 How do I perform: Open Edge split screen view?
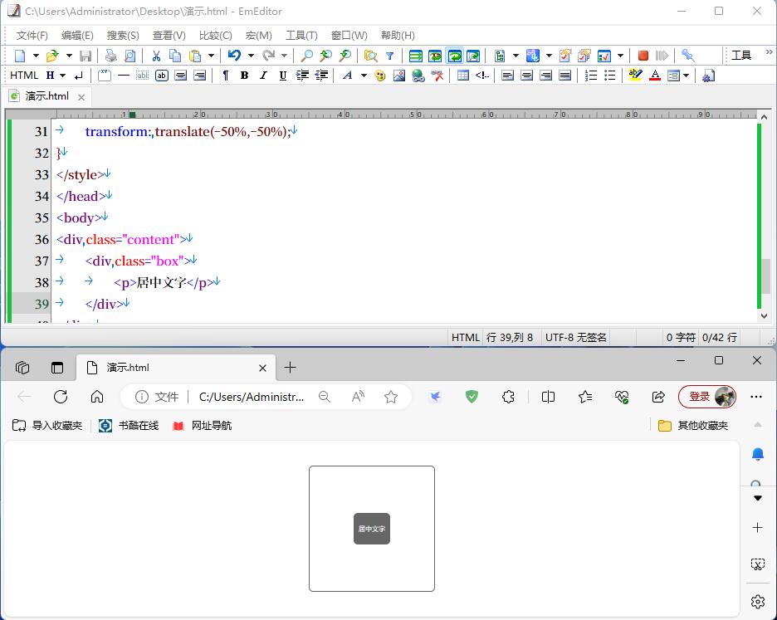point(548,397)
